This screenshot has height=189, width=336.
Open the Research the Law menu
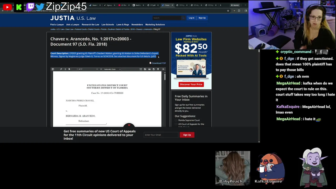point(90,25)
